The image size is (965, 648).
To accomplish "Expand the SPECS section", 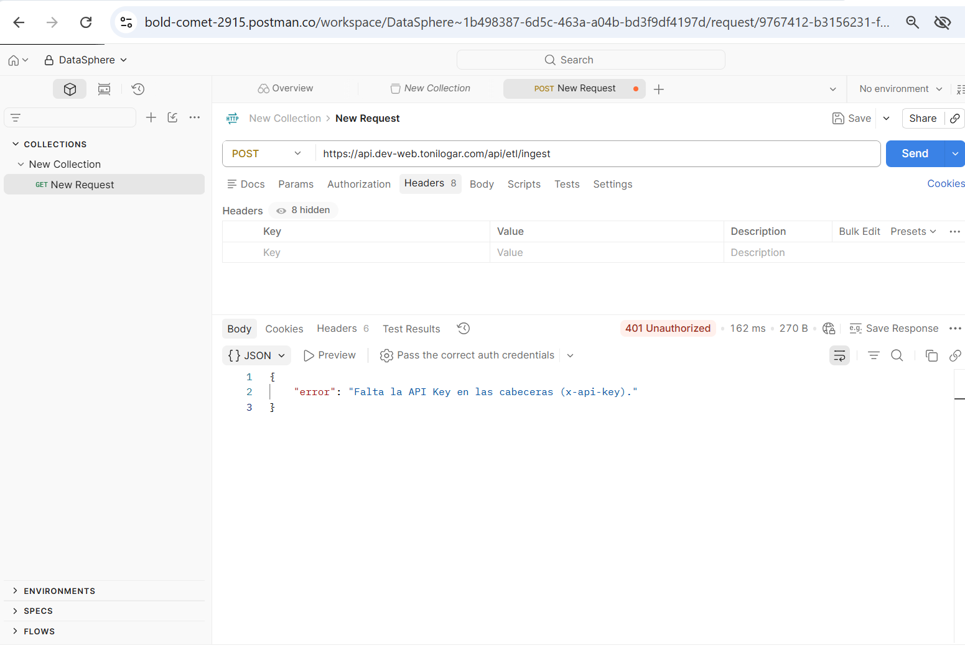I will (16, 611).
